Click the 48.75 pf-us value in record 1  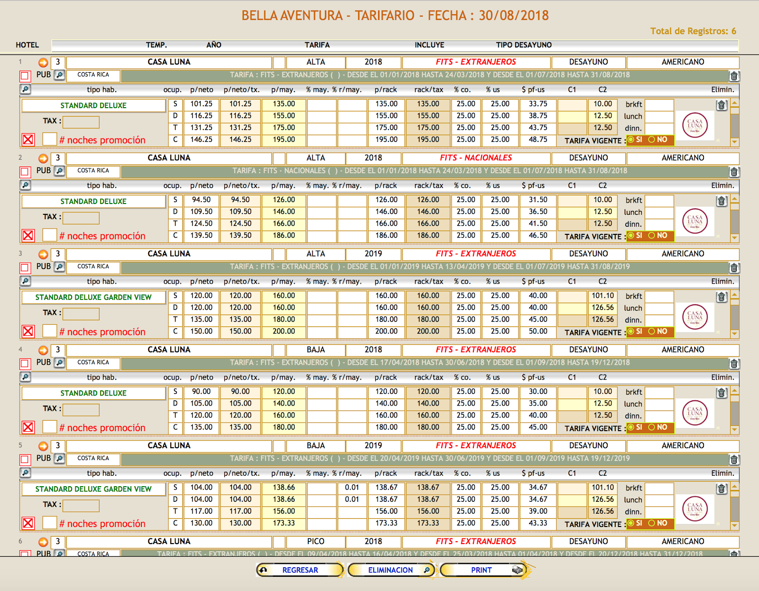click(538, 139)
